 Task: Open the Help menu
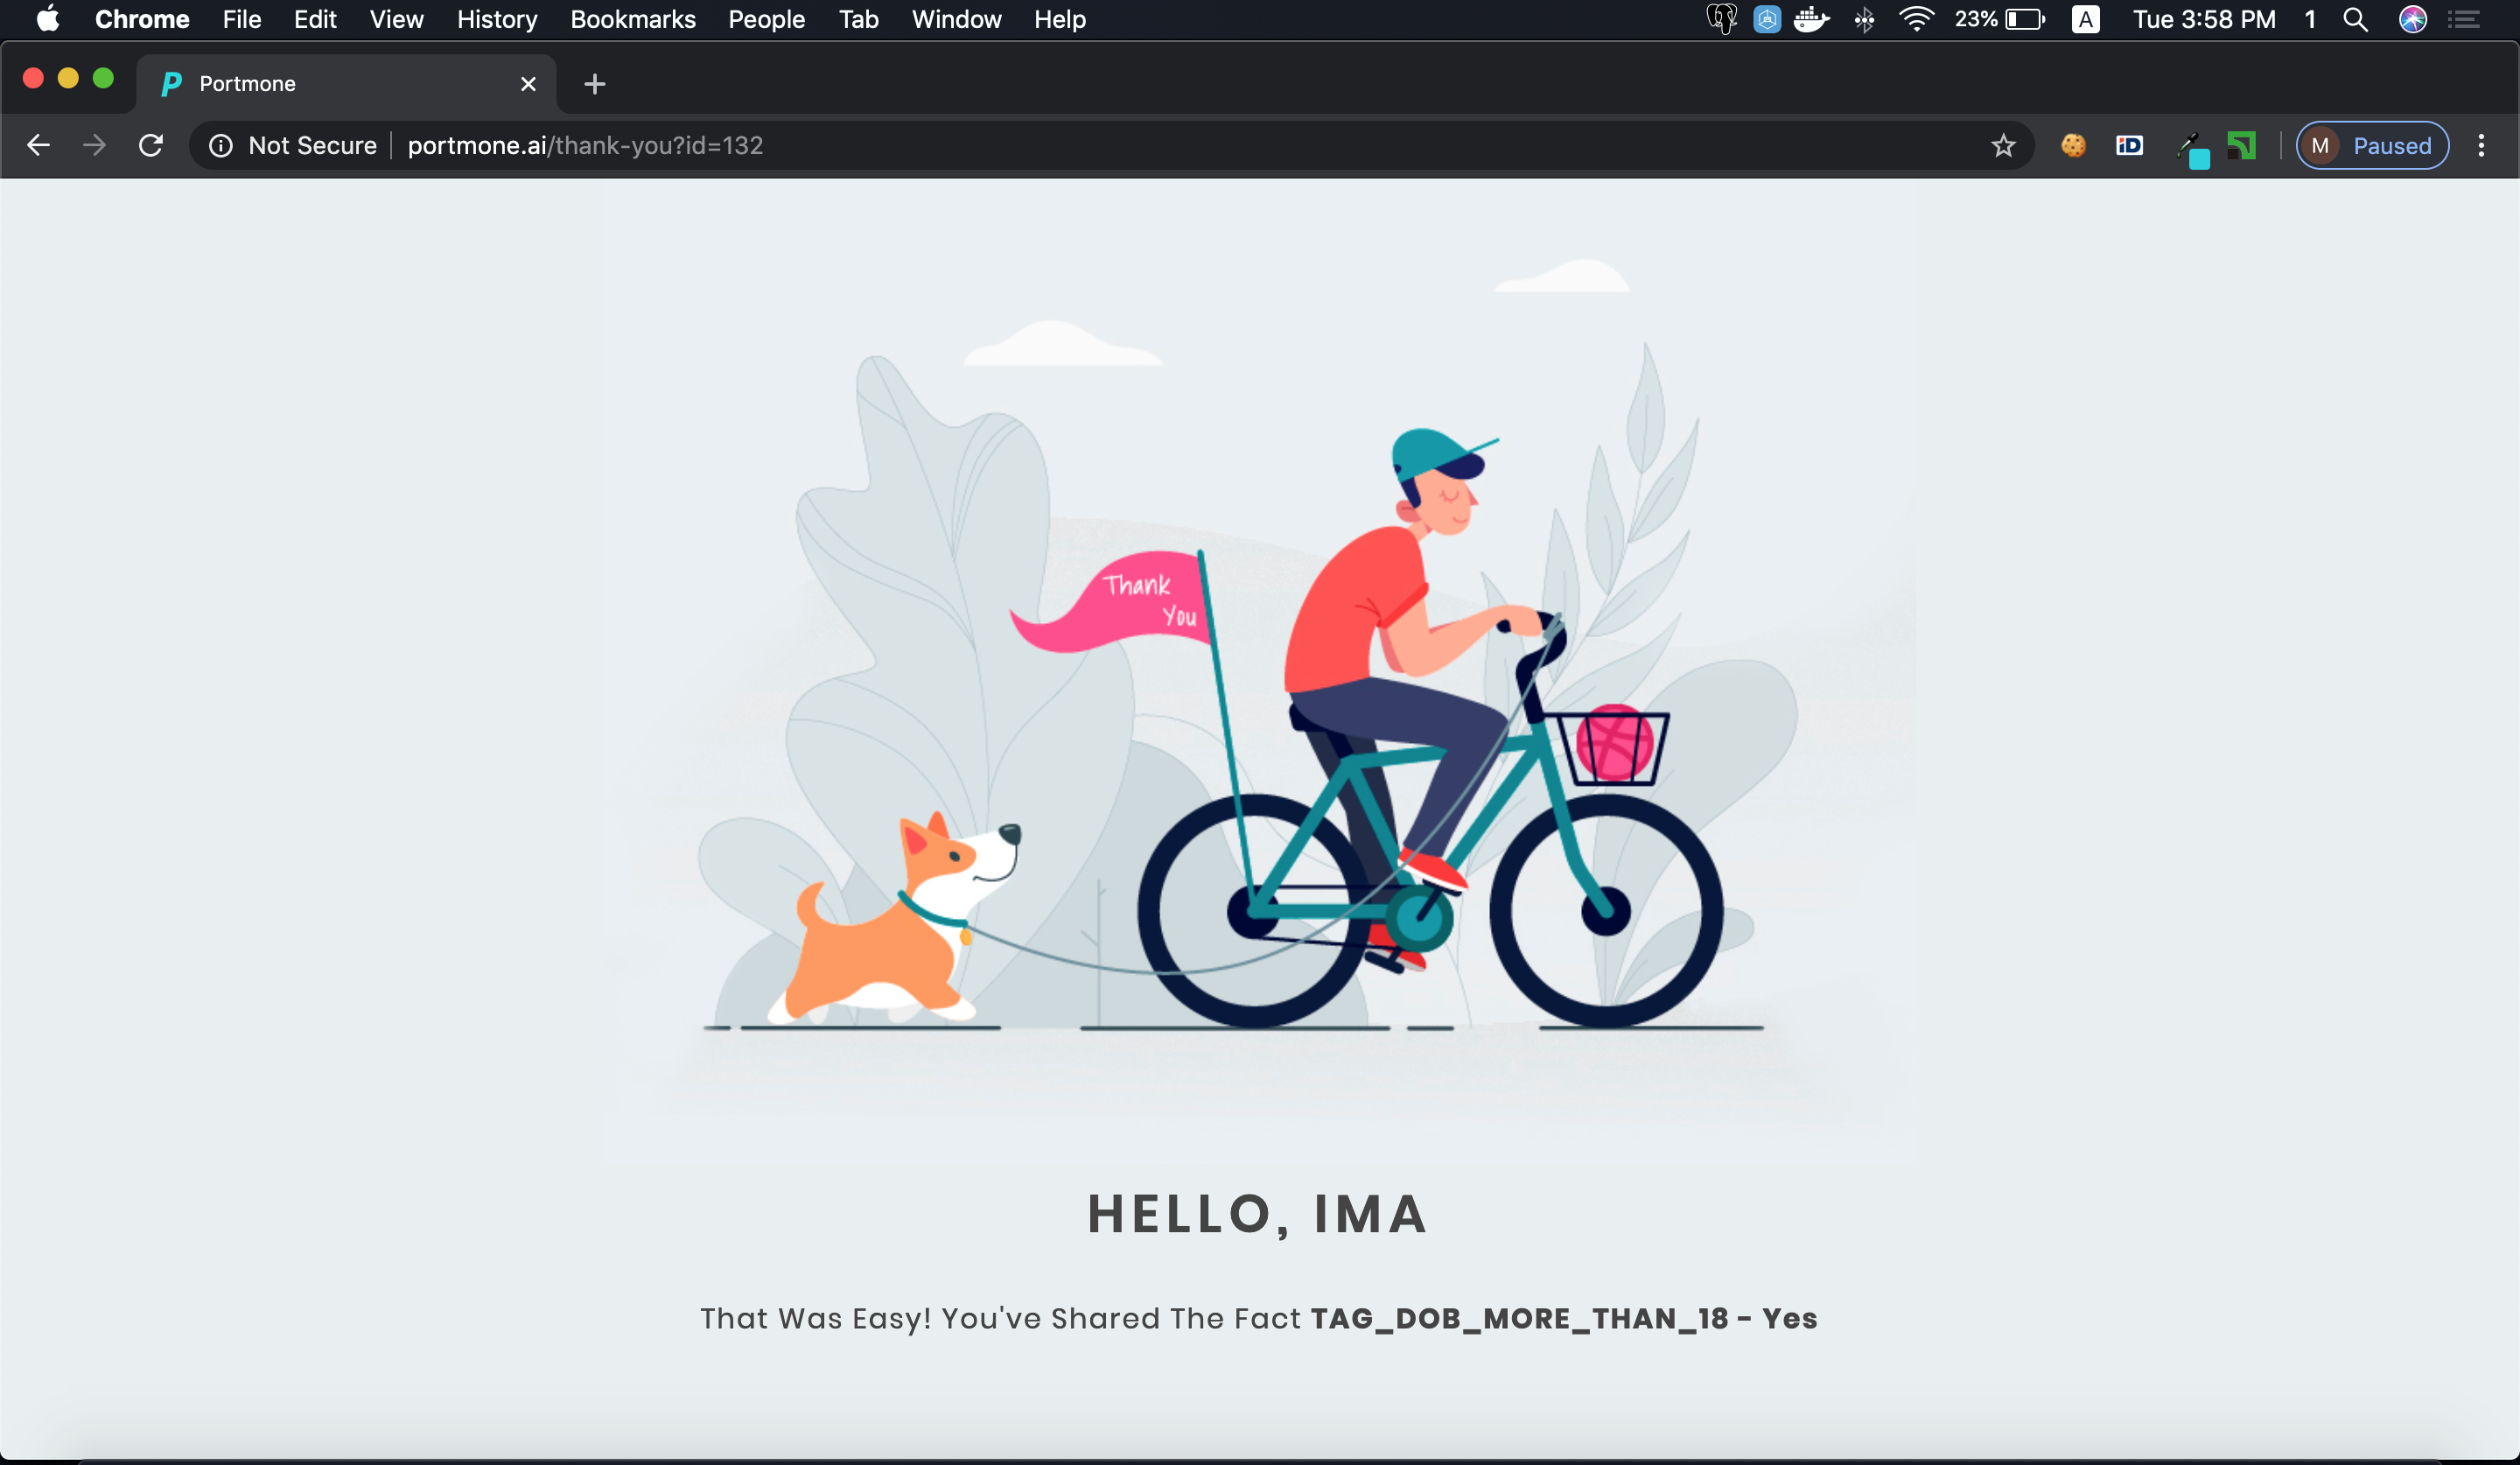[1060, 19]
